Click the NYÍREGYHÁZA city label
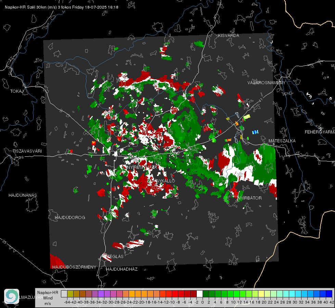Screen dimensions: 335x308 tap(142, 167)
